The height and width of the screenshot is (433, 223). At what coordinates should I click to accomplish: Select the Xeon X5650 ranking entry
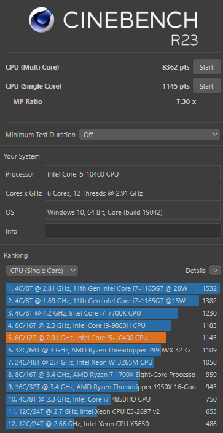[112, 424]
